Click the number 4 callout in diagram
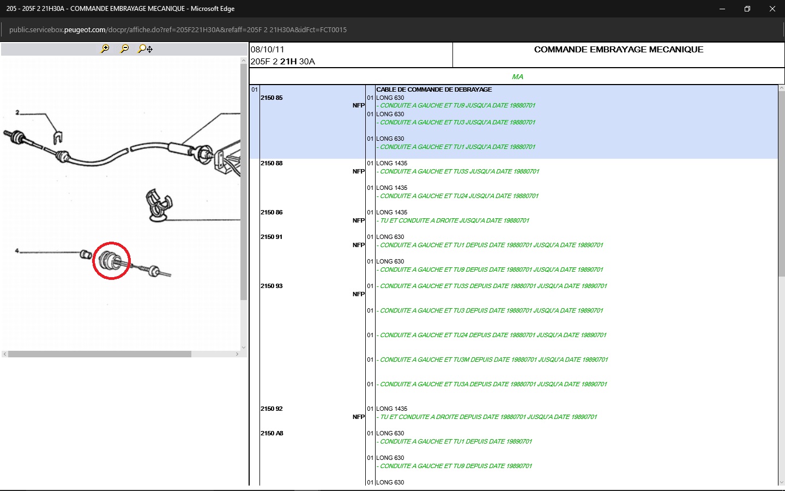The height and width of the screenshot is (491, 785). pyautogui.click(x=17, y=251)
